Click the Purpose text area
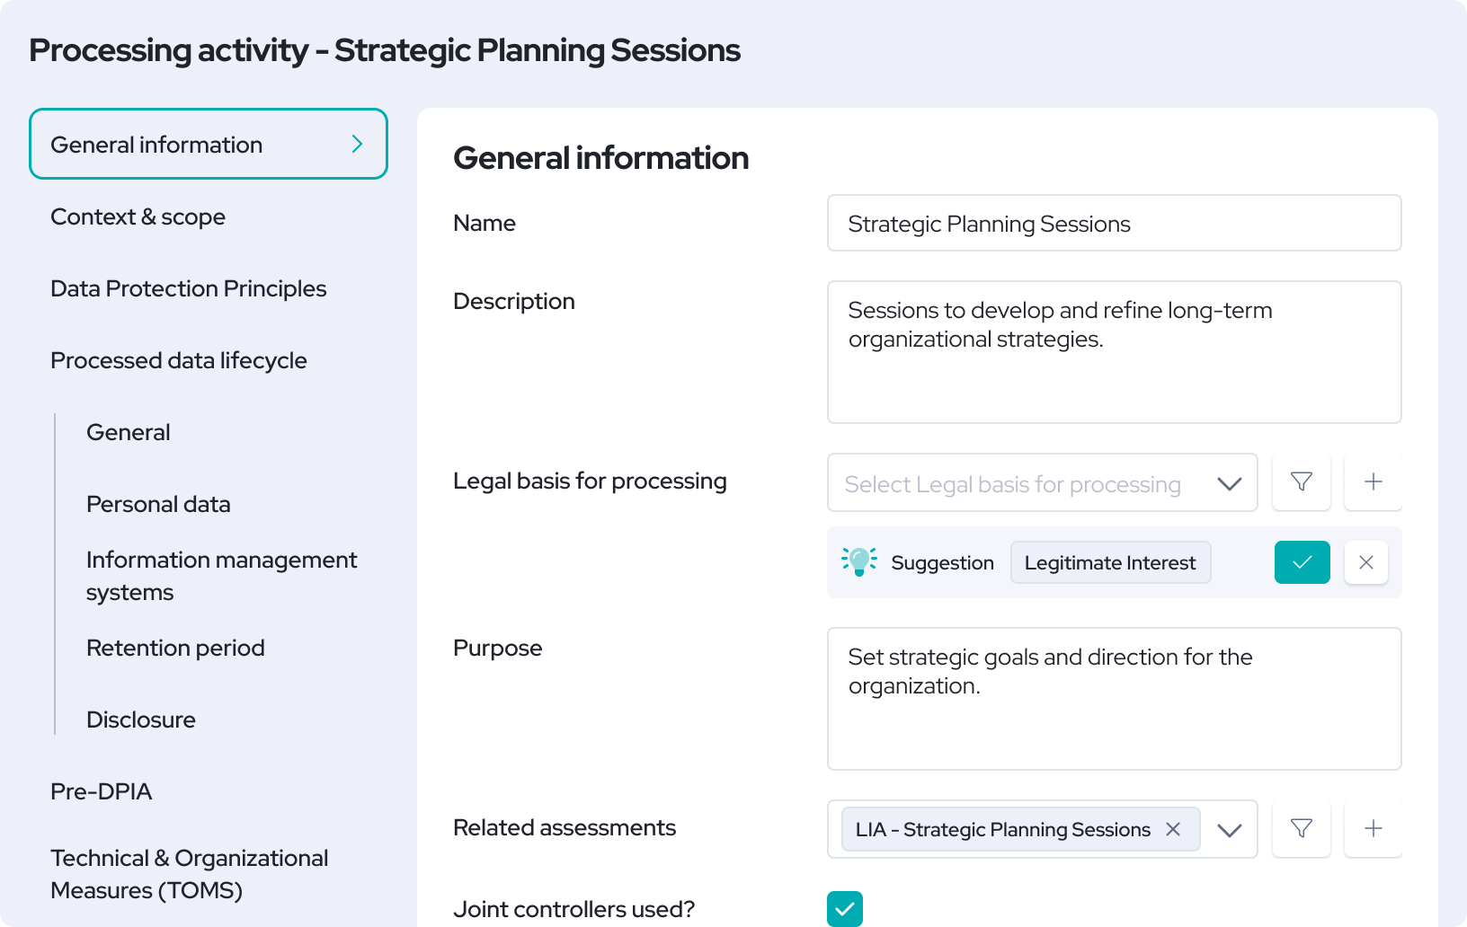1467x927 pixels. (1113, 698)
